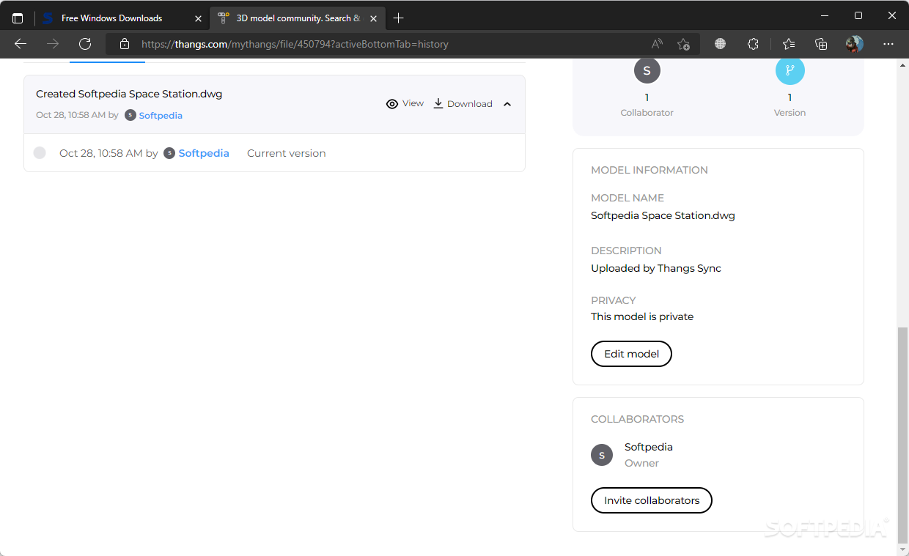The image size is (909, 556).
Task: Click the page vertical scrollbar thumb
Action: coord(902,436)
